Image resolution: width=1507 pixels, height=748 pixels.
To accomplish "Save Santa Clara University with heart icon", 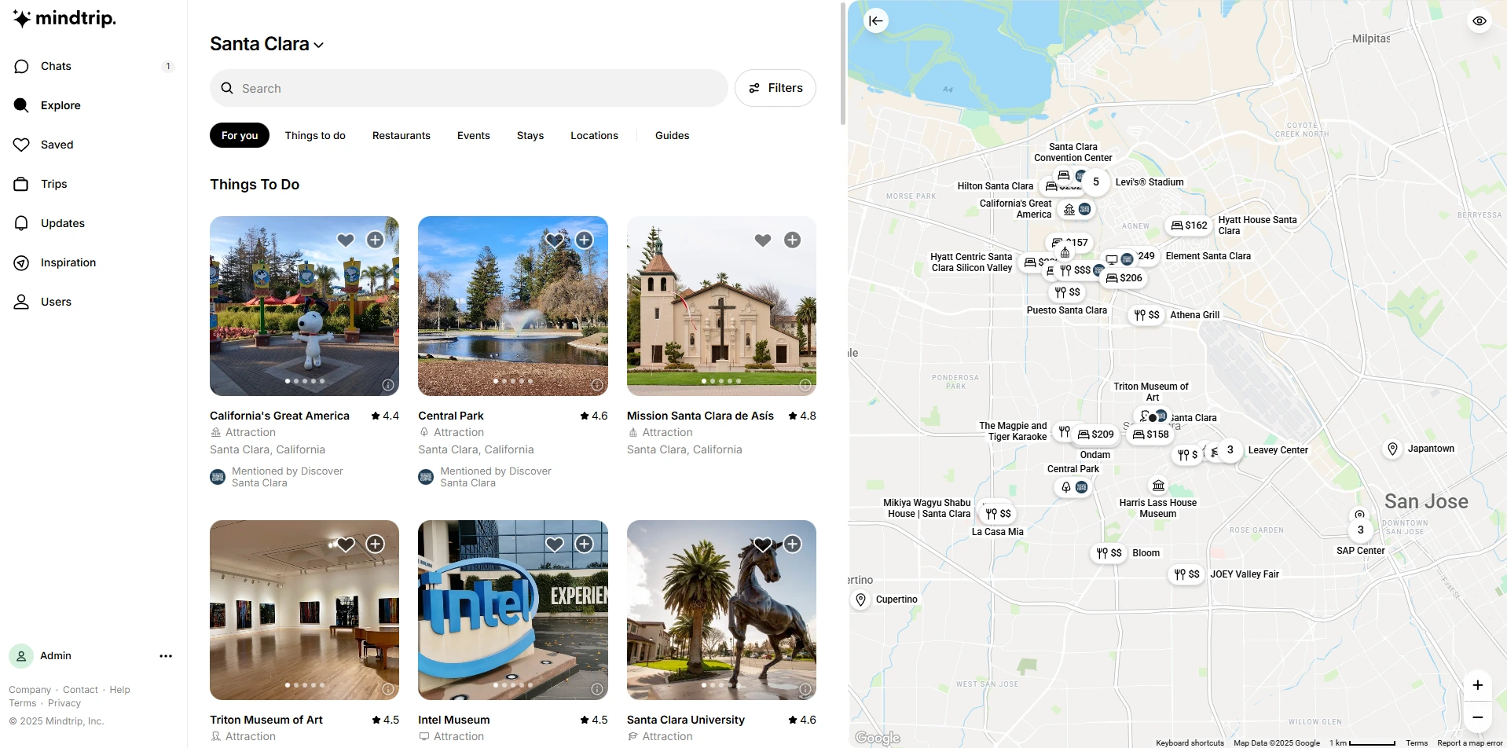I will pyautogui.click(x=763, y=544).
